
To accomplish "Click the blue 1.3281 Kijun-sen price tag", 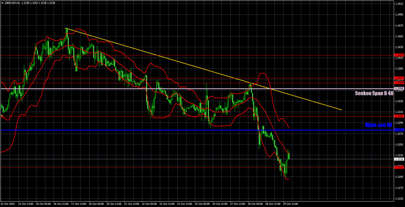I will coord(399,130).
